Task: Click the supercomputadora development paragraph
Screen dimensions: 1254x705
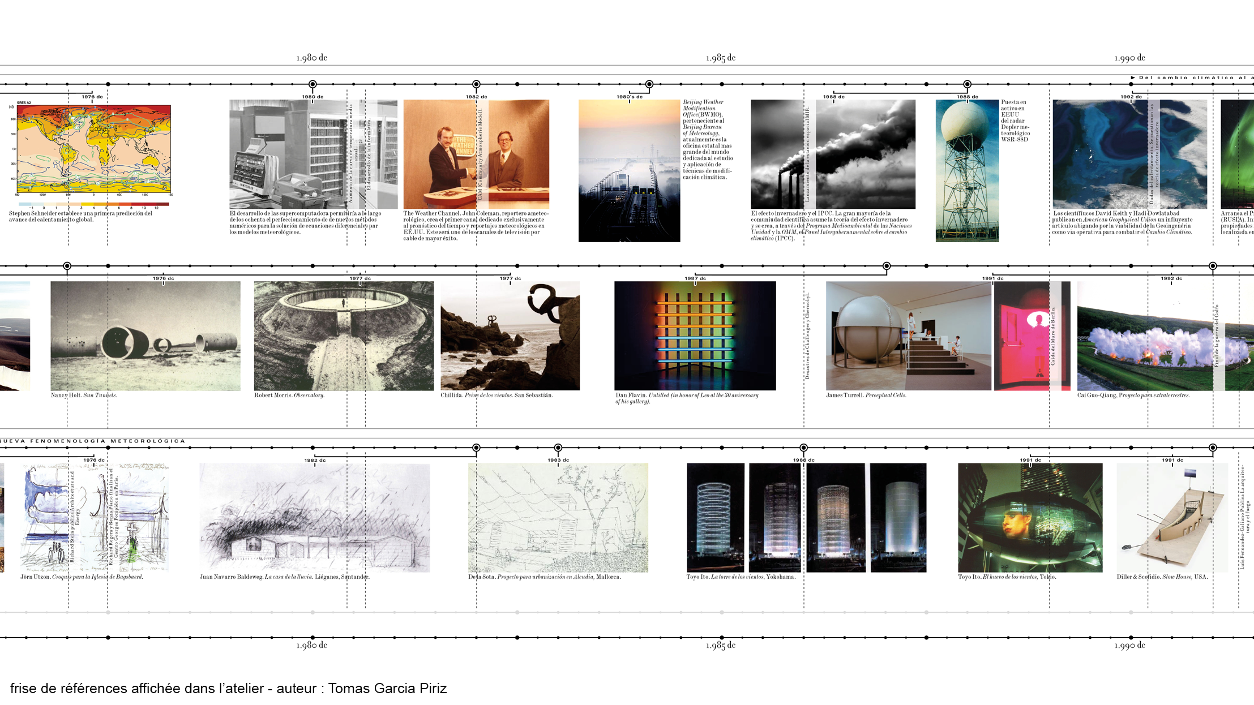Action: click(x=305, y=222)
